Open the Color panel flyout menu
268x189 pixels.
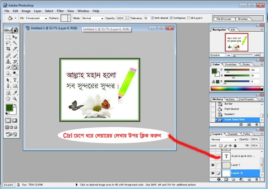click(x=261, y=64)
